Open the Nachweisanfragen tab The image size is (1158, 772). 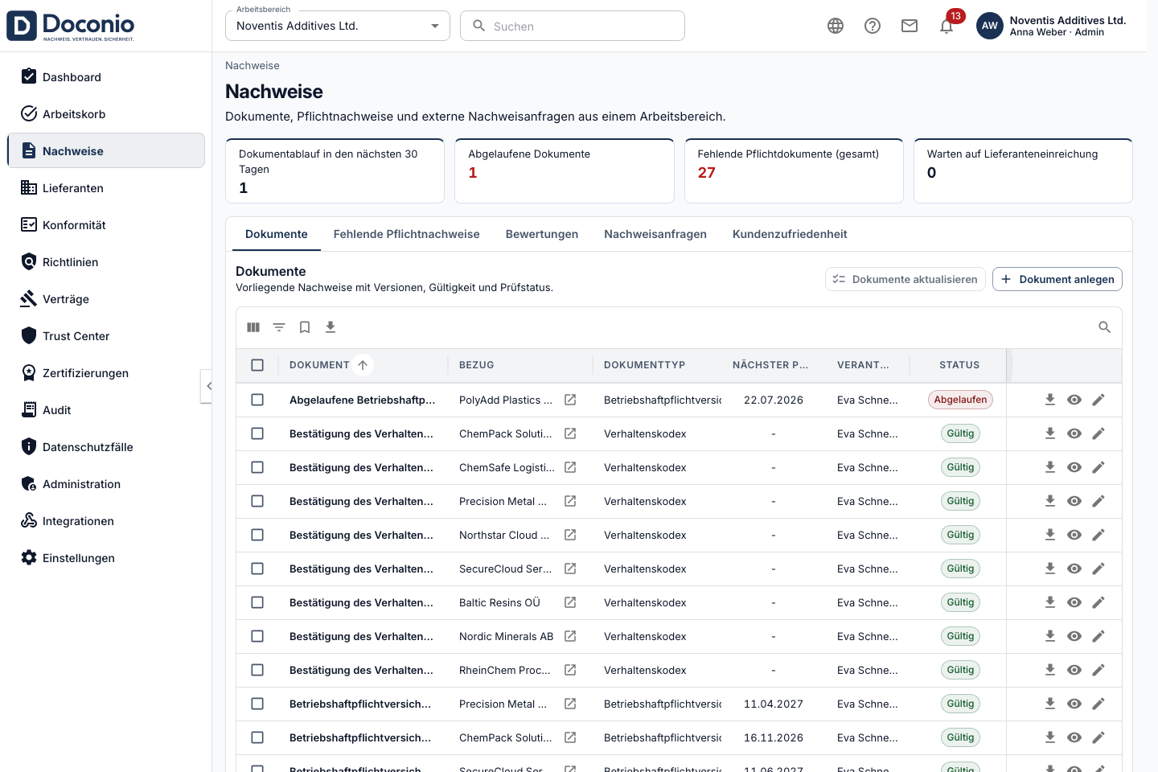coord(655,234)
